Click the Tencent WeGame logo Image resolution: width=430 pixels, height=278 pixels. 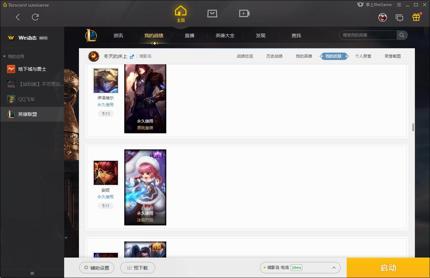point(26,5)
